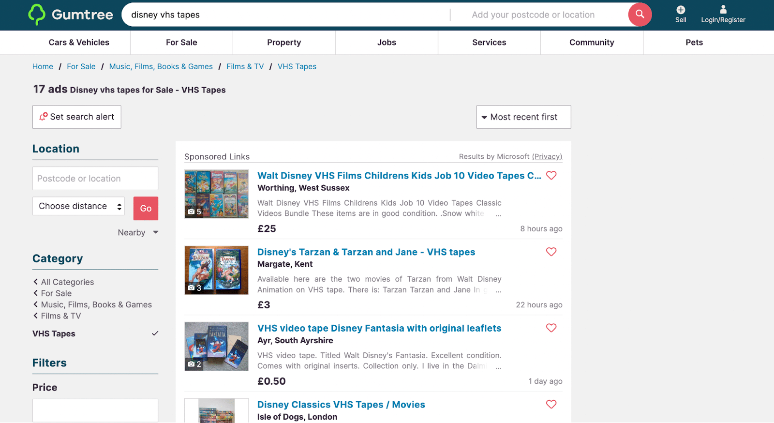Go to For Sale in the breadcrumb
774x423 pixels.
point(81,67)
